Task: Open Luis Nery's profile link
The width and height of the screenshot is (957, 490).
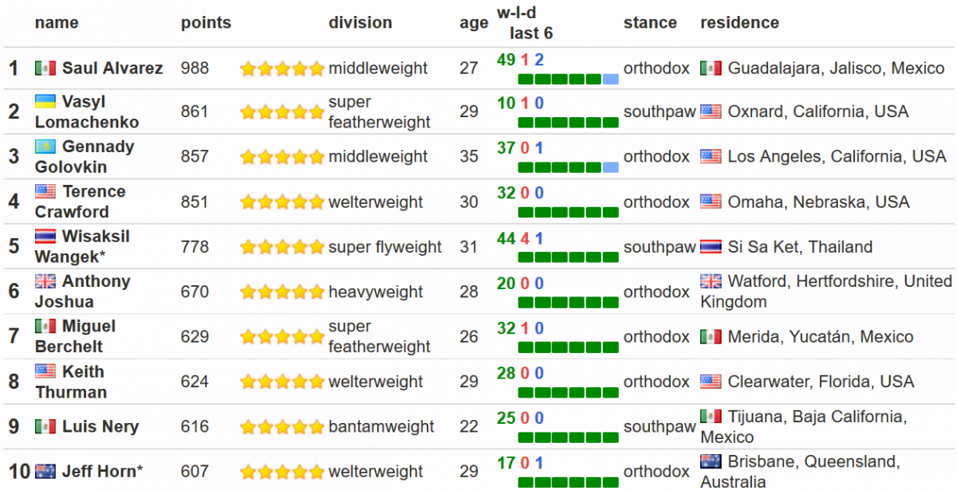Action: pos(100,426)
